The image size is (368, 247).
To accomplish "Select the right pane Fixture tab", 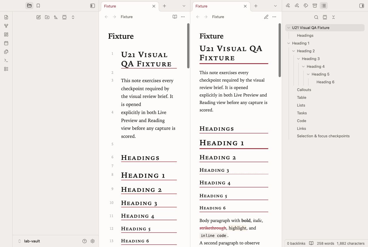I will click(x=221, y=6).
